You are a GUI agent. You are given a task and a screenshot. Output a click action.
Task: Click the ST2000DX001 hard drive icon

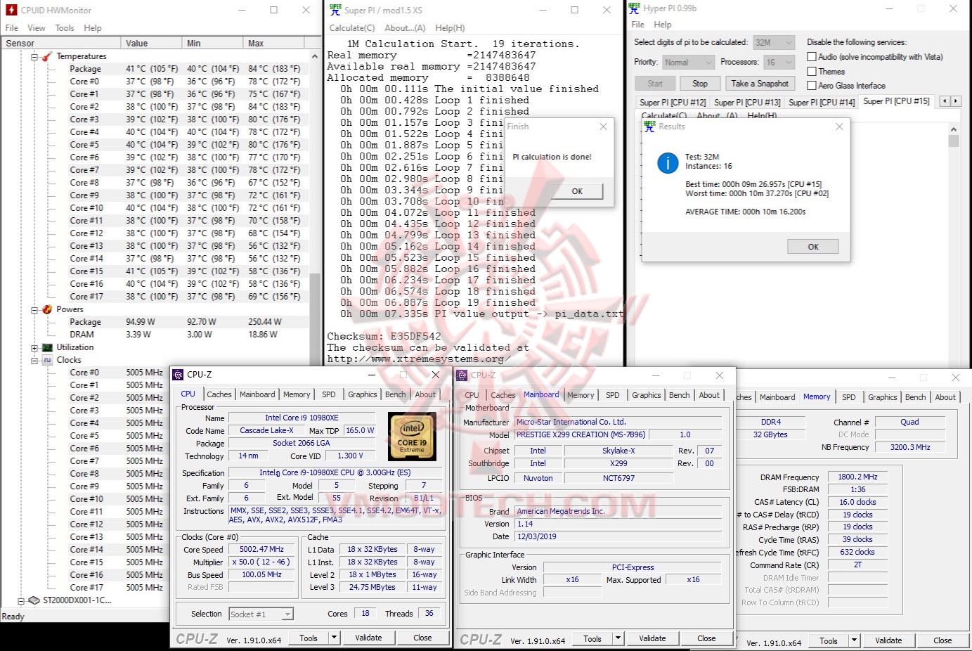[x=34, y=600]
